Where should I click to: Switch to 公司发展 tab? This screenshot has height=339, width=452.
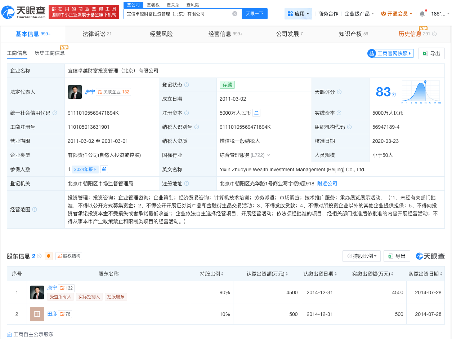coord(289,34)
